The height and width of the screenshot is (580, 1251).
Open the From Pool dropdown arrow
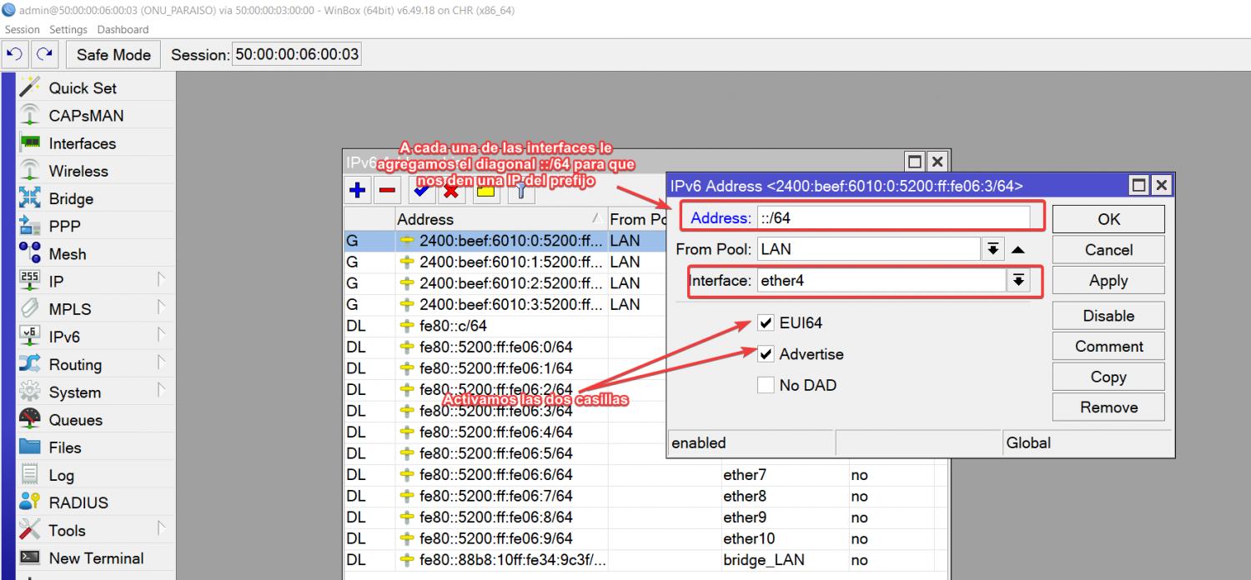(x=992, y=249)
